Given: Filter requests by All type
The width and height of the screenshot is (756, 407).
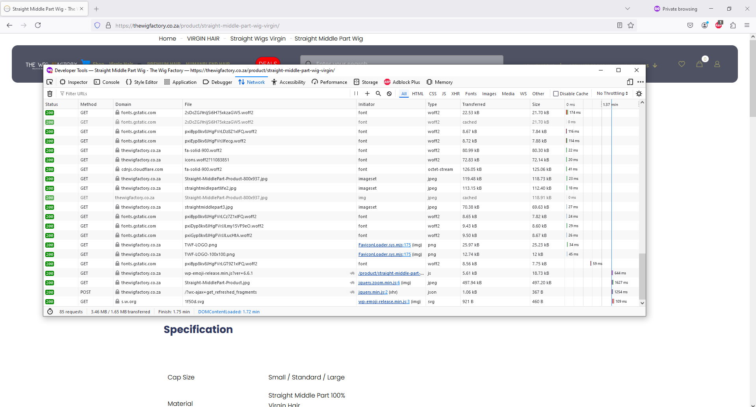Looking at the screenshot, I should [404, 94].
